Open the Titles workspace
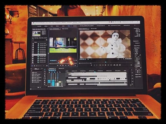 click(x=69, y=26)
